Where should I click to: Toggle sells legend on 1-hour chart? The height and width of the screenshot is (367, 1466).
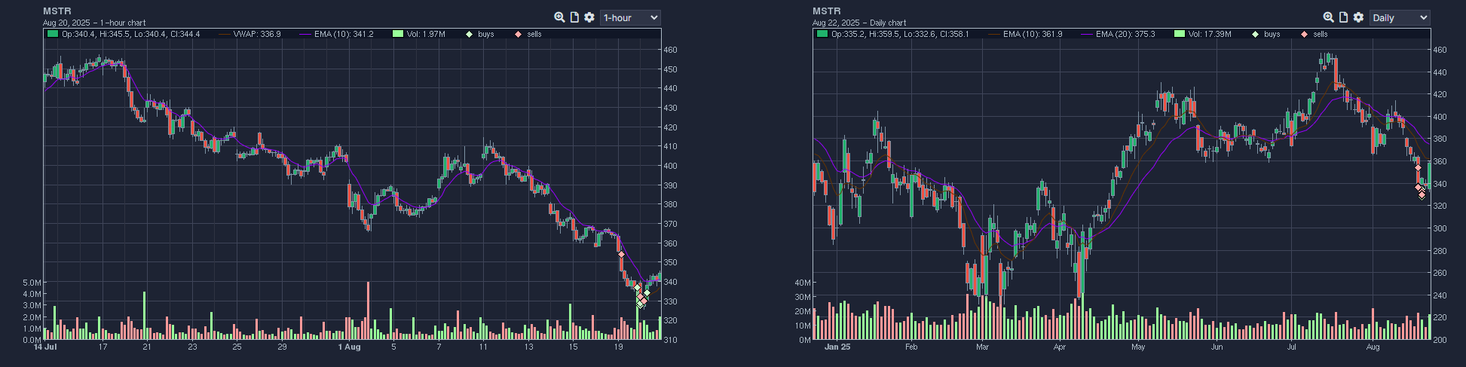point(528,34)
